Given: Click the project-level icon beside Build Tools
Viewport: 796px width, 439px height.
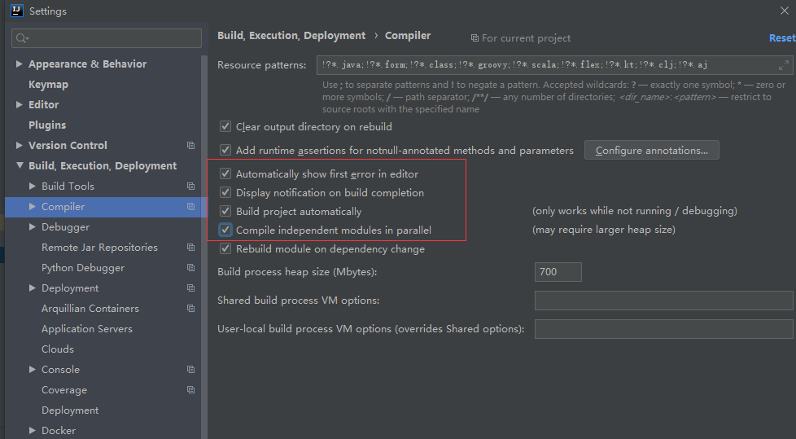Looking at the screenshot, I should [x=191, y=186].
